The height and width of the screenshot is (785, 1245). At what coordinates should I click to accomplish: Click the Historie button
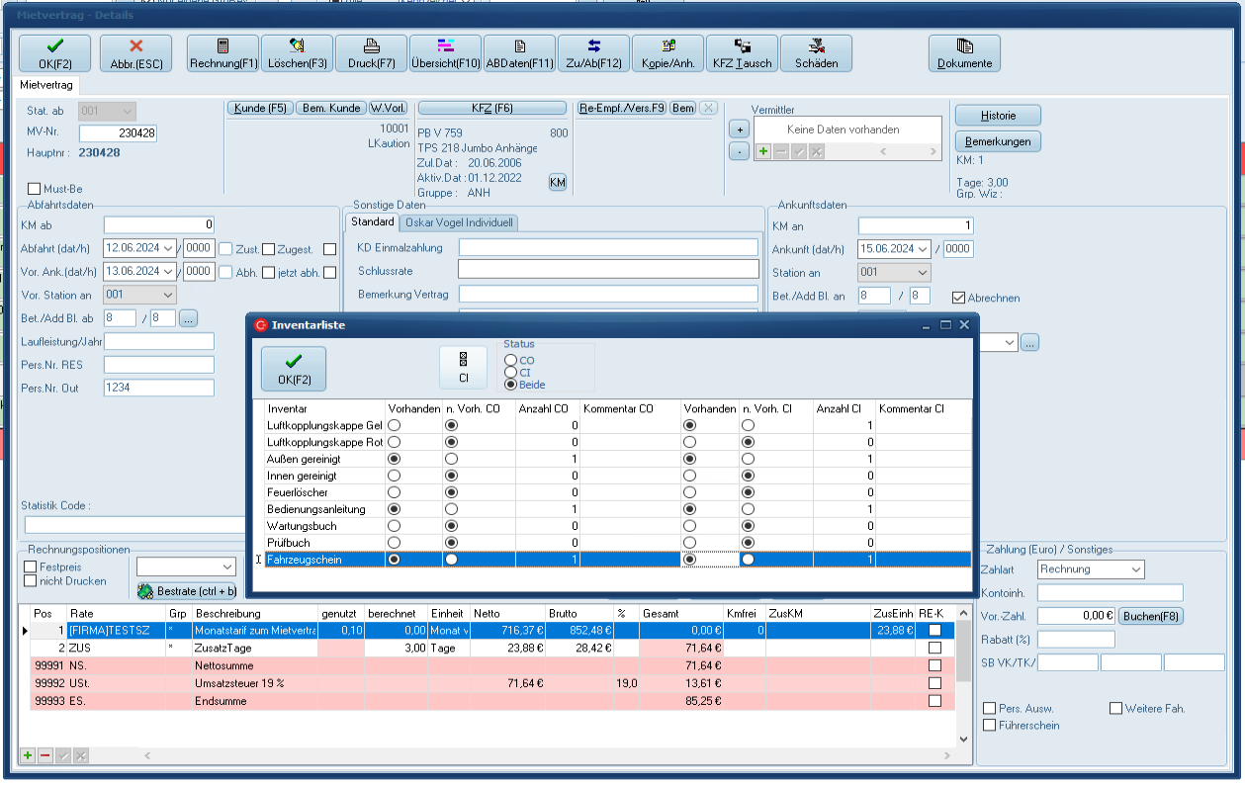998,115
